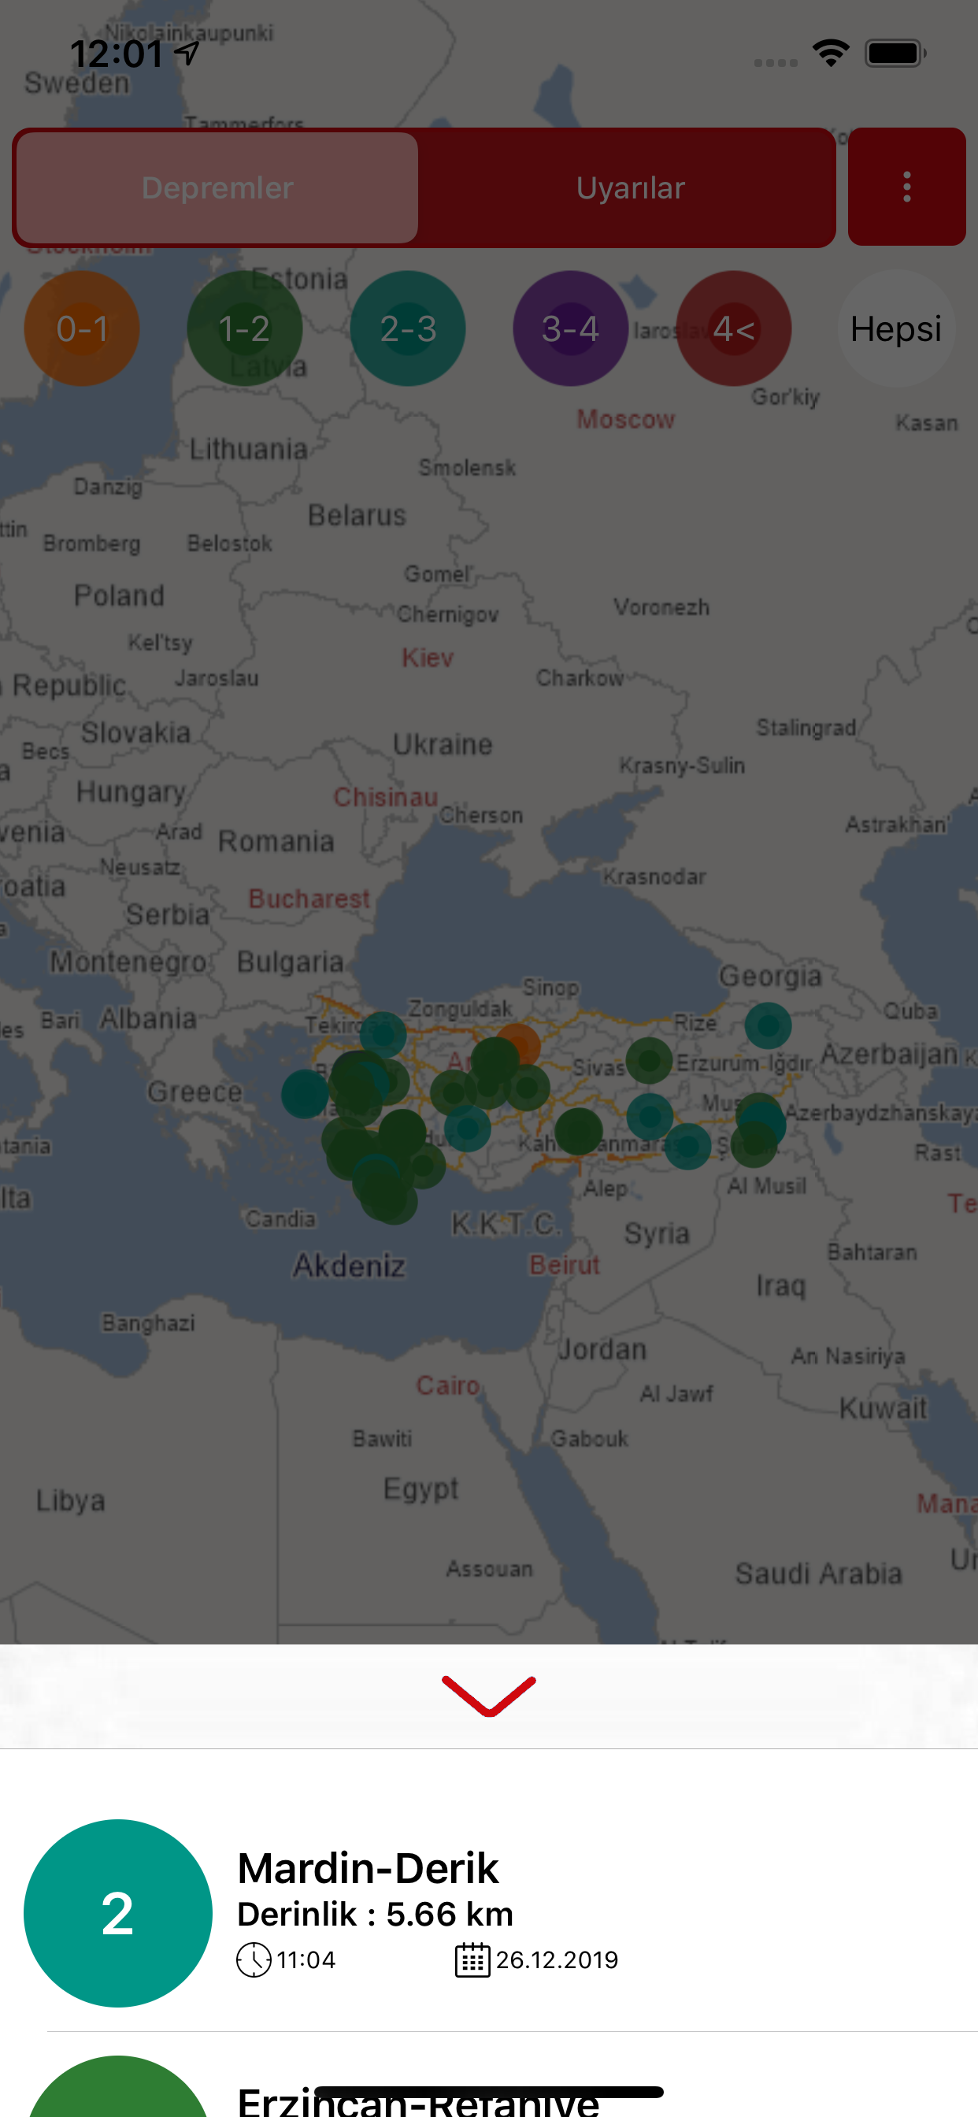Screen dimensions: 978x2117
Task: Tap the teal marker near Tekirdağ
Action: pyautogui.click(x=383, y=1035)
